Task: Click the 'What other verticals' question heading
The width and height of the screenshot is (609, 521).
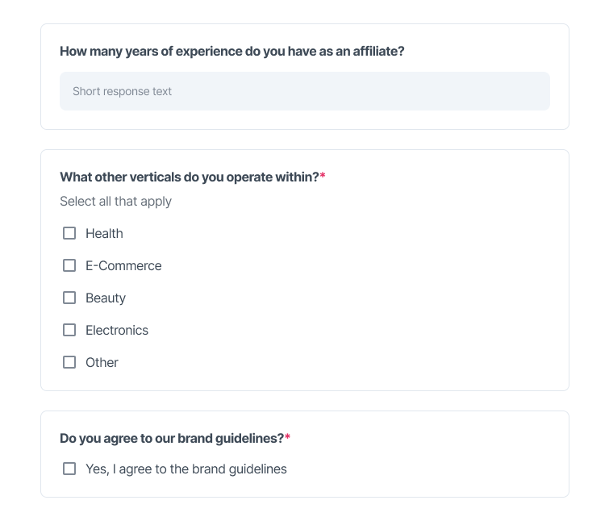Action: (189, 177)
